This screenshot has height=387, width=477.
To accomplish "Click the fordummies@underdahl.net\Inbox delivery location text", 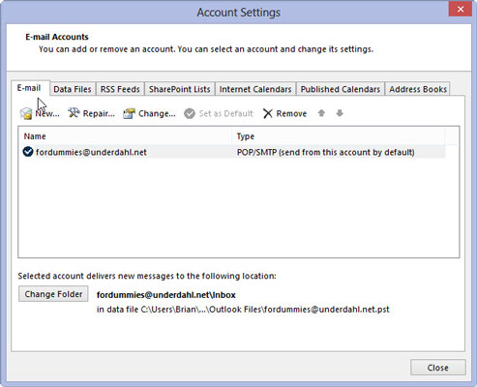I will tap(166, 295).
